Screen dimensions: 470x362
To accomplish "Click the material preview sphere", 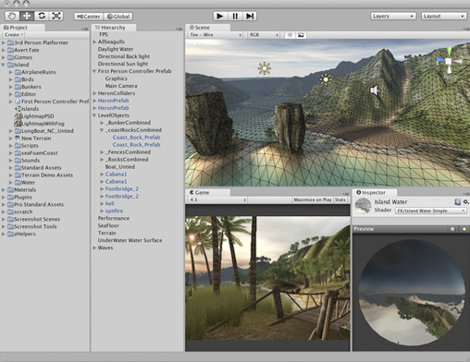I will 412,293.
